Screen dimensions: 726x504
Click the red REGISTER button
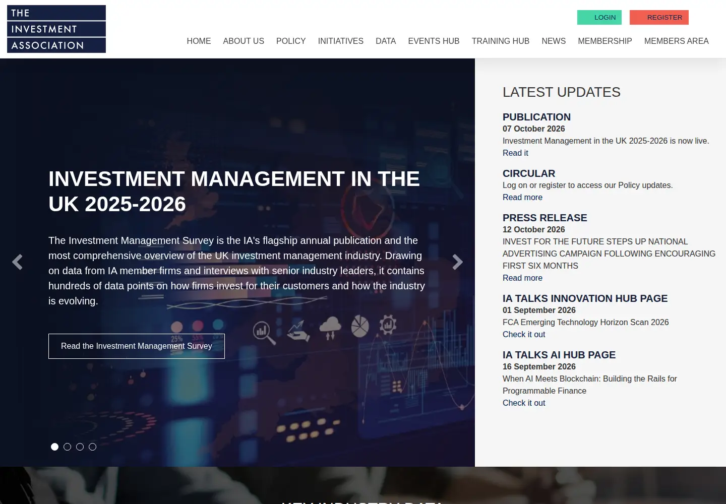[659, 17]
